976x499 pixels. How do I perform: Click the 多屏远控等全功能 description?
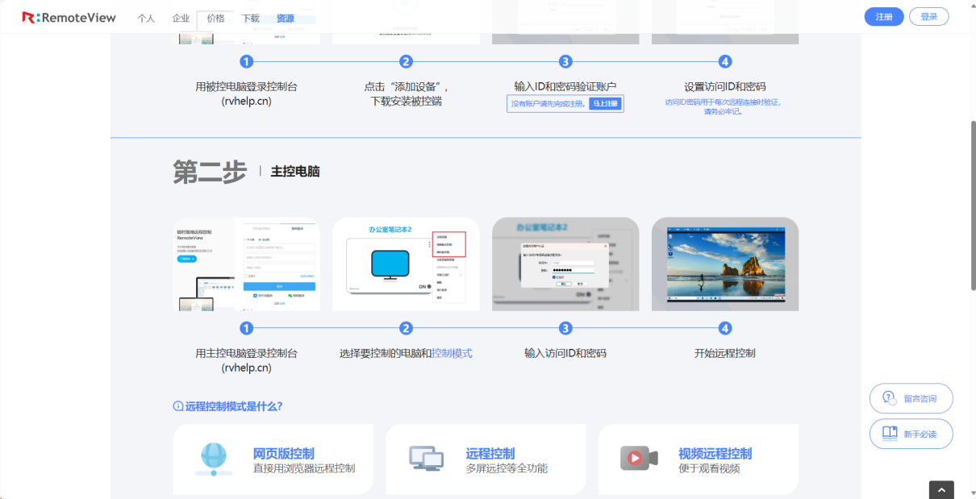[507, 468]
